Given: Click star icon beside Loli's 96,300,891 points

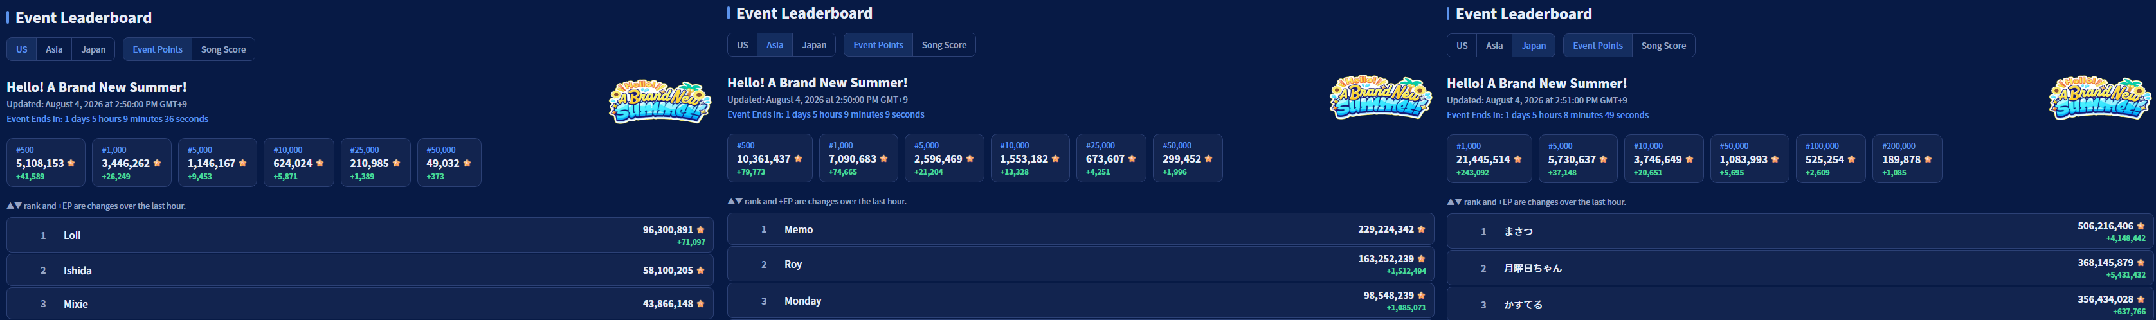Looking at the screenshot, I should pyautogui.click(x=700, y=230).
